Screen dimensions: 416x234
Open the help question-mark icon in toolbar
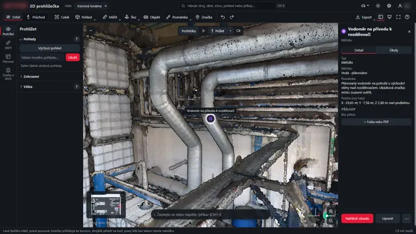click(x=408, y=18)
